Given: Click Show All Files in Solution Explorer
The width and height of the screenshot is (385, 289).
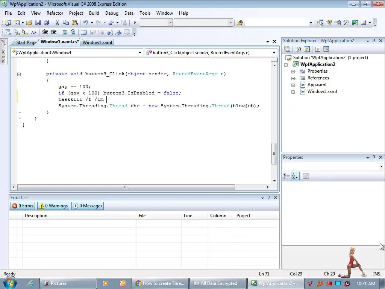Looking at the screenshot, I should (298, 49).
